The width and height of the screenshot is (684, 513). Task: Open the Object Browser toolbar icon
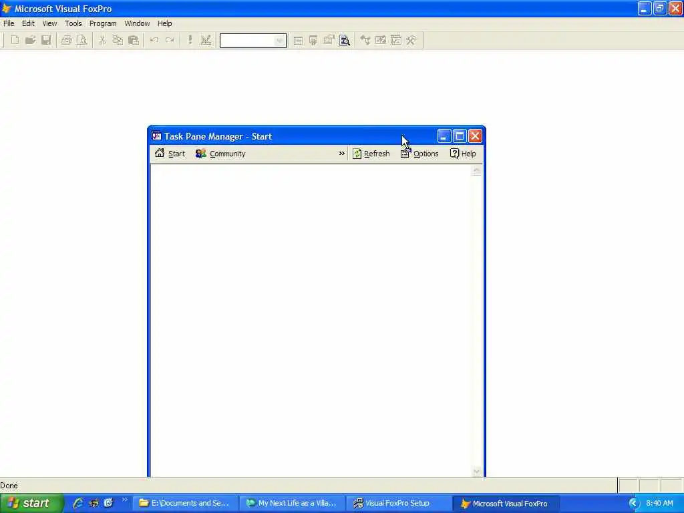point(380,41)
